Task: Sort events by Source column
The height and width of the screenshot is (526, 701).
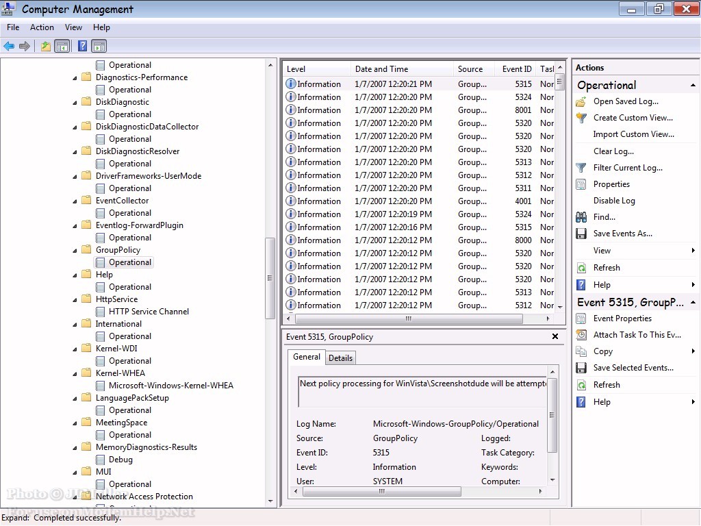Action: [474, 69]
